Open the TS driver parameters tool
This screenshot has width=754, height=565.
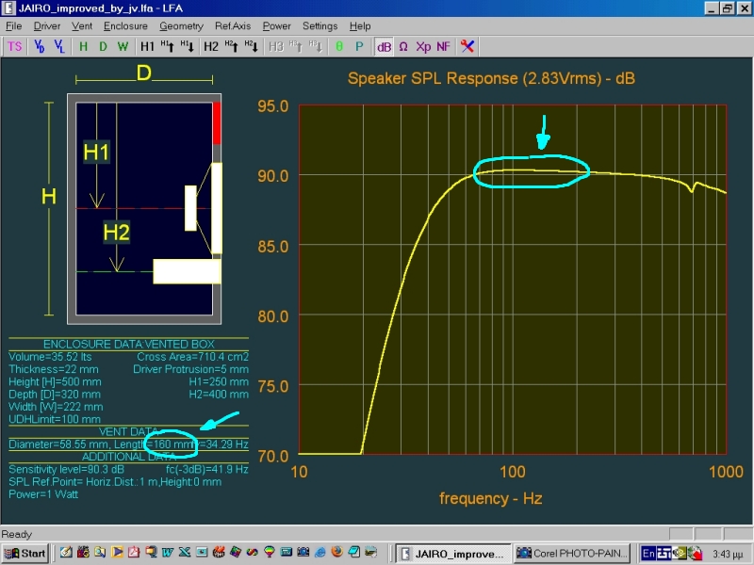click(14, 46)
